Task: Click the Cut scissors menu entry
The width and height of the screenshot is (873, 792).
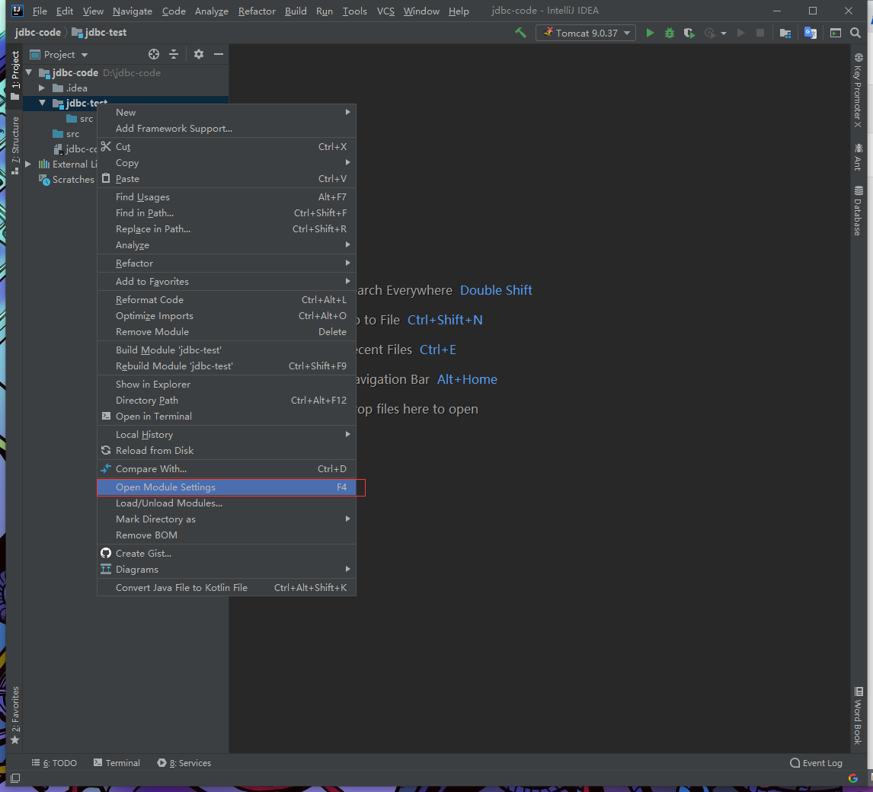Action: point(226,146)
